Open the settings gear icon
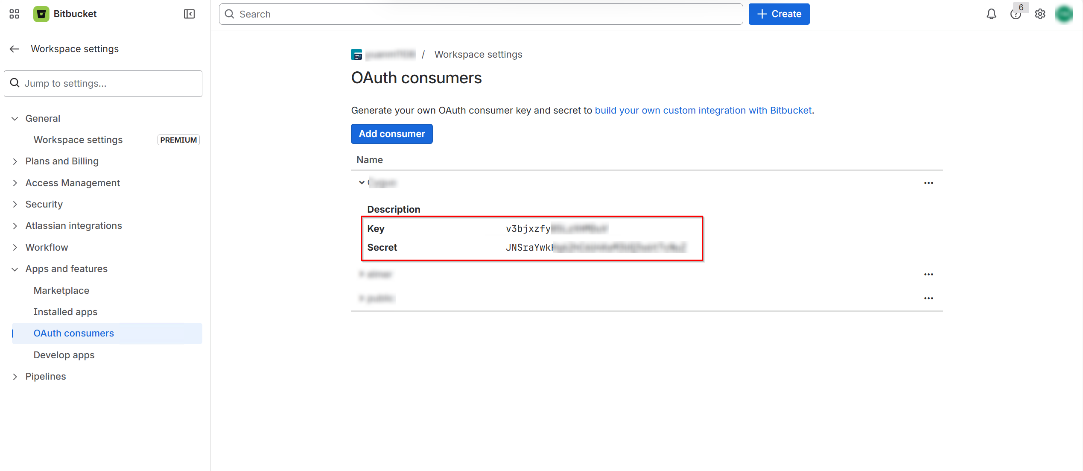1083x471 pixels. (1040, 14)
